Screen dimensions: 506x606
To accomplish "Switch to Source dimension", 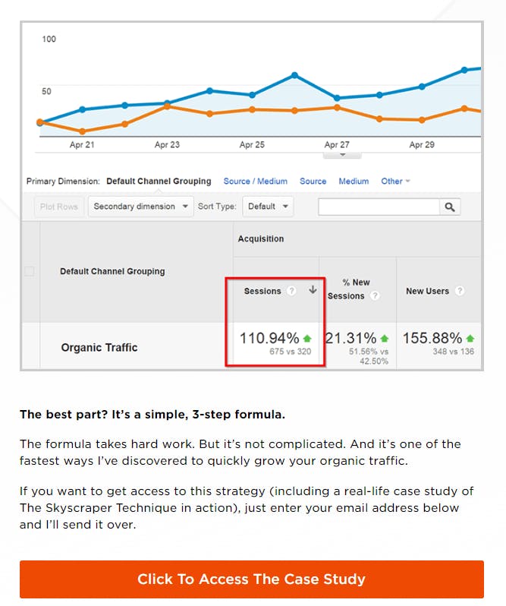I will pyautogui.click(x=313, y=181).
